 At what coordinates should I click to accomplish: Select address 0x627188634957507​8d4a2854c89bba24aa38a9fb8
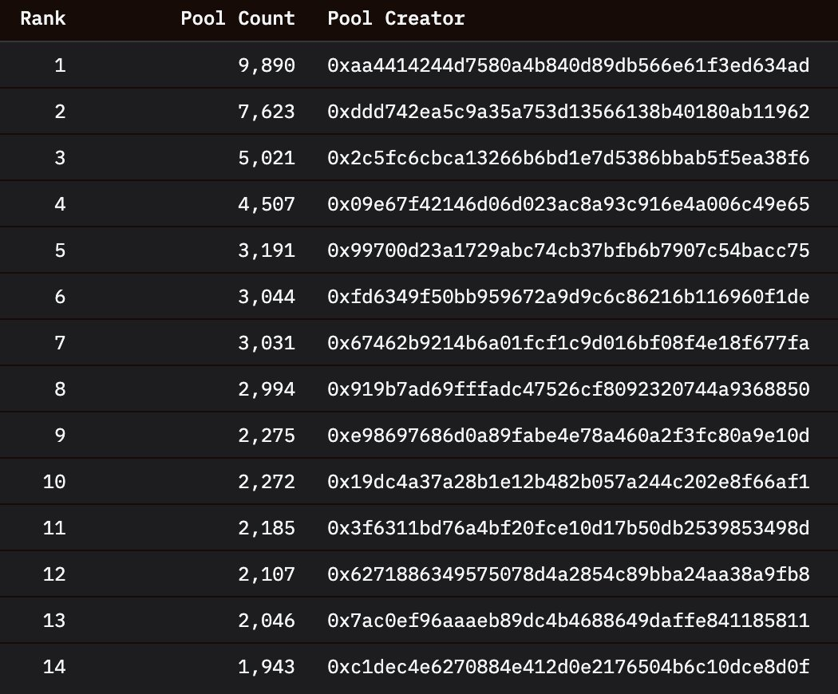tap(568, 574)
